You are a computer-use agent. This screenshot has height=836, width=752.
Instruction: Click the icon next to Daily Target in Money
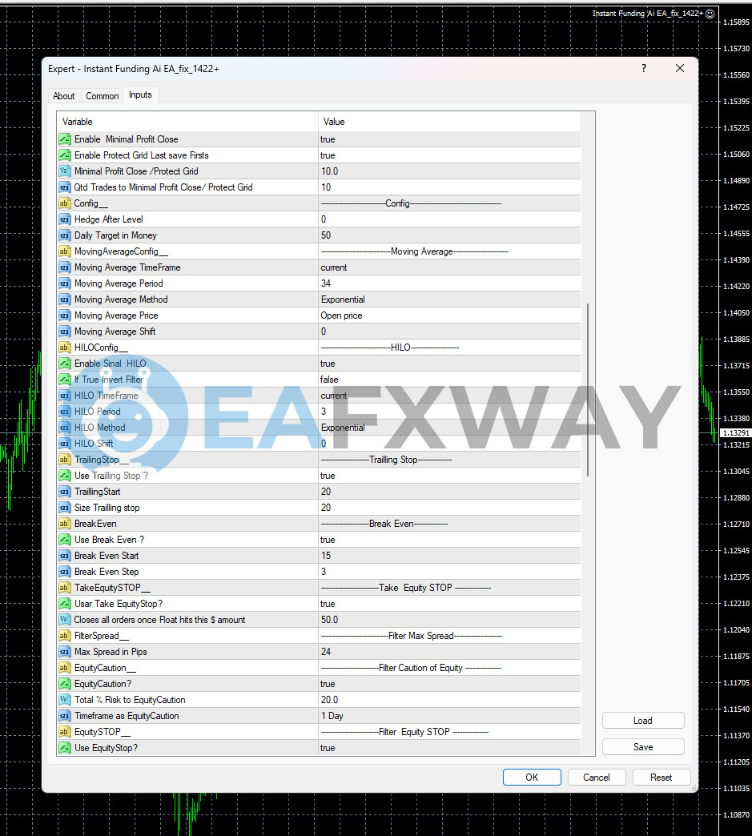(65, 235)
